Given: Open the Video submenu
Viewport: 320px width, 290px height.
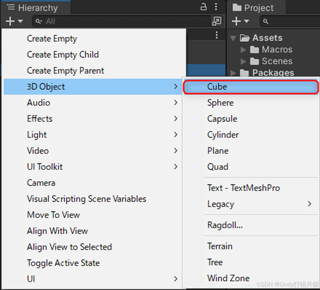Looking at the screenshot, I should [93, 151].
